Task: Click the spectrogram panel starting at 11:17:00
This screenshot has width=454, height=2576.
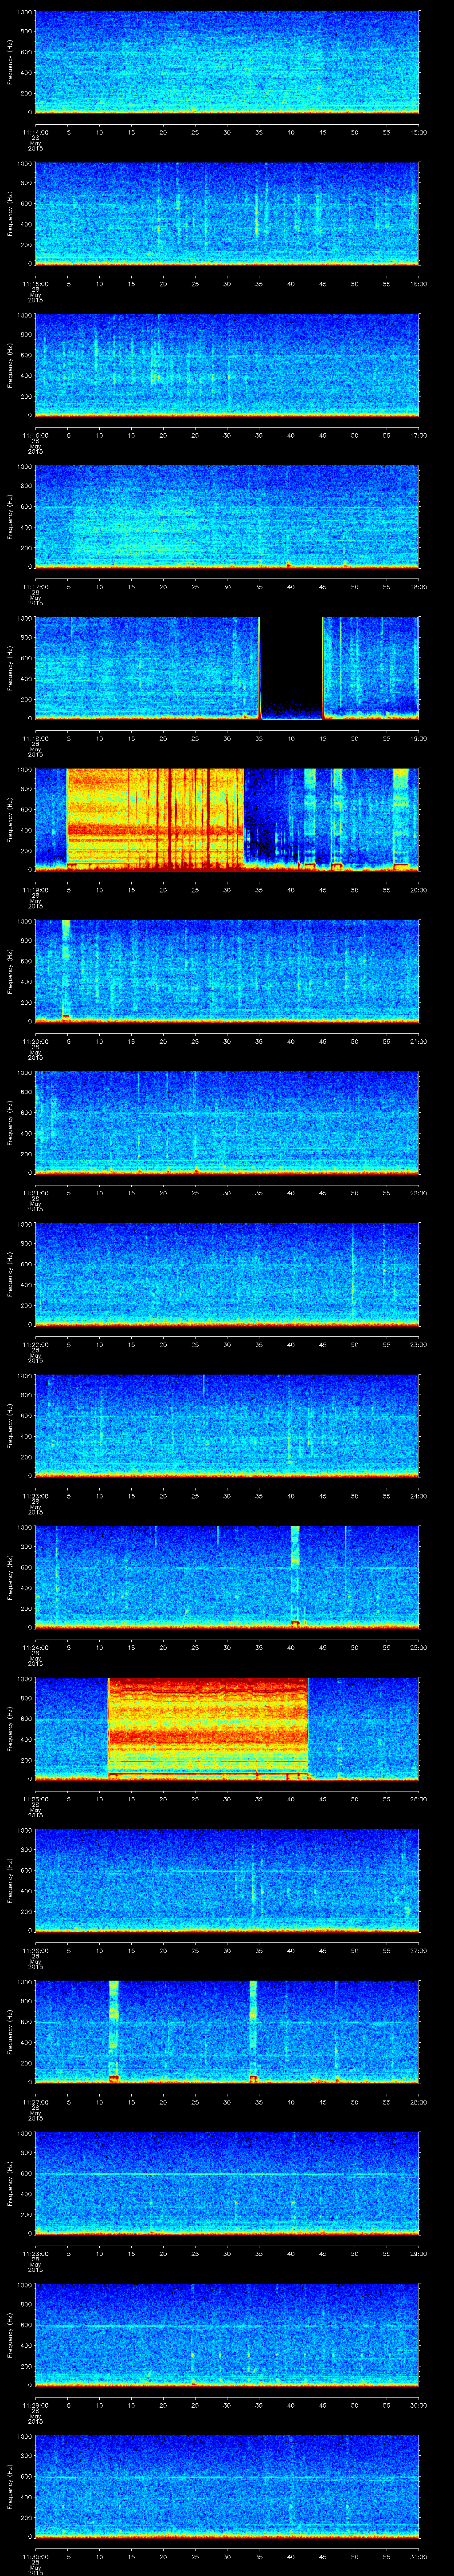Action: pyautogui.click(x=227, y=516)
